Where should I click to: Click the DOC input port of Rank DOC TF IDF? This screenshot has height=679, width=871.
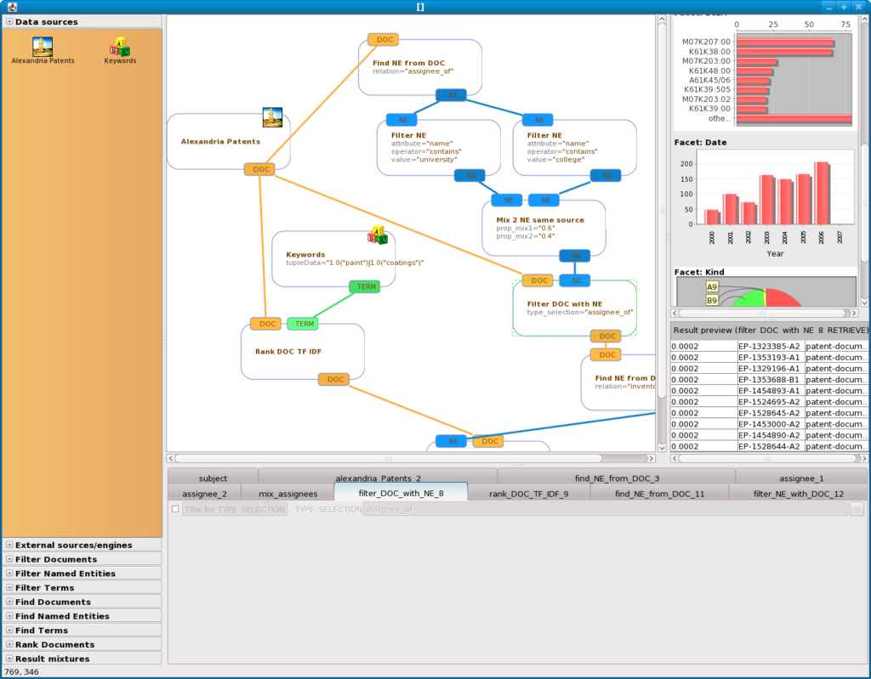(x=265, y=324)
